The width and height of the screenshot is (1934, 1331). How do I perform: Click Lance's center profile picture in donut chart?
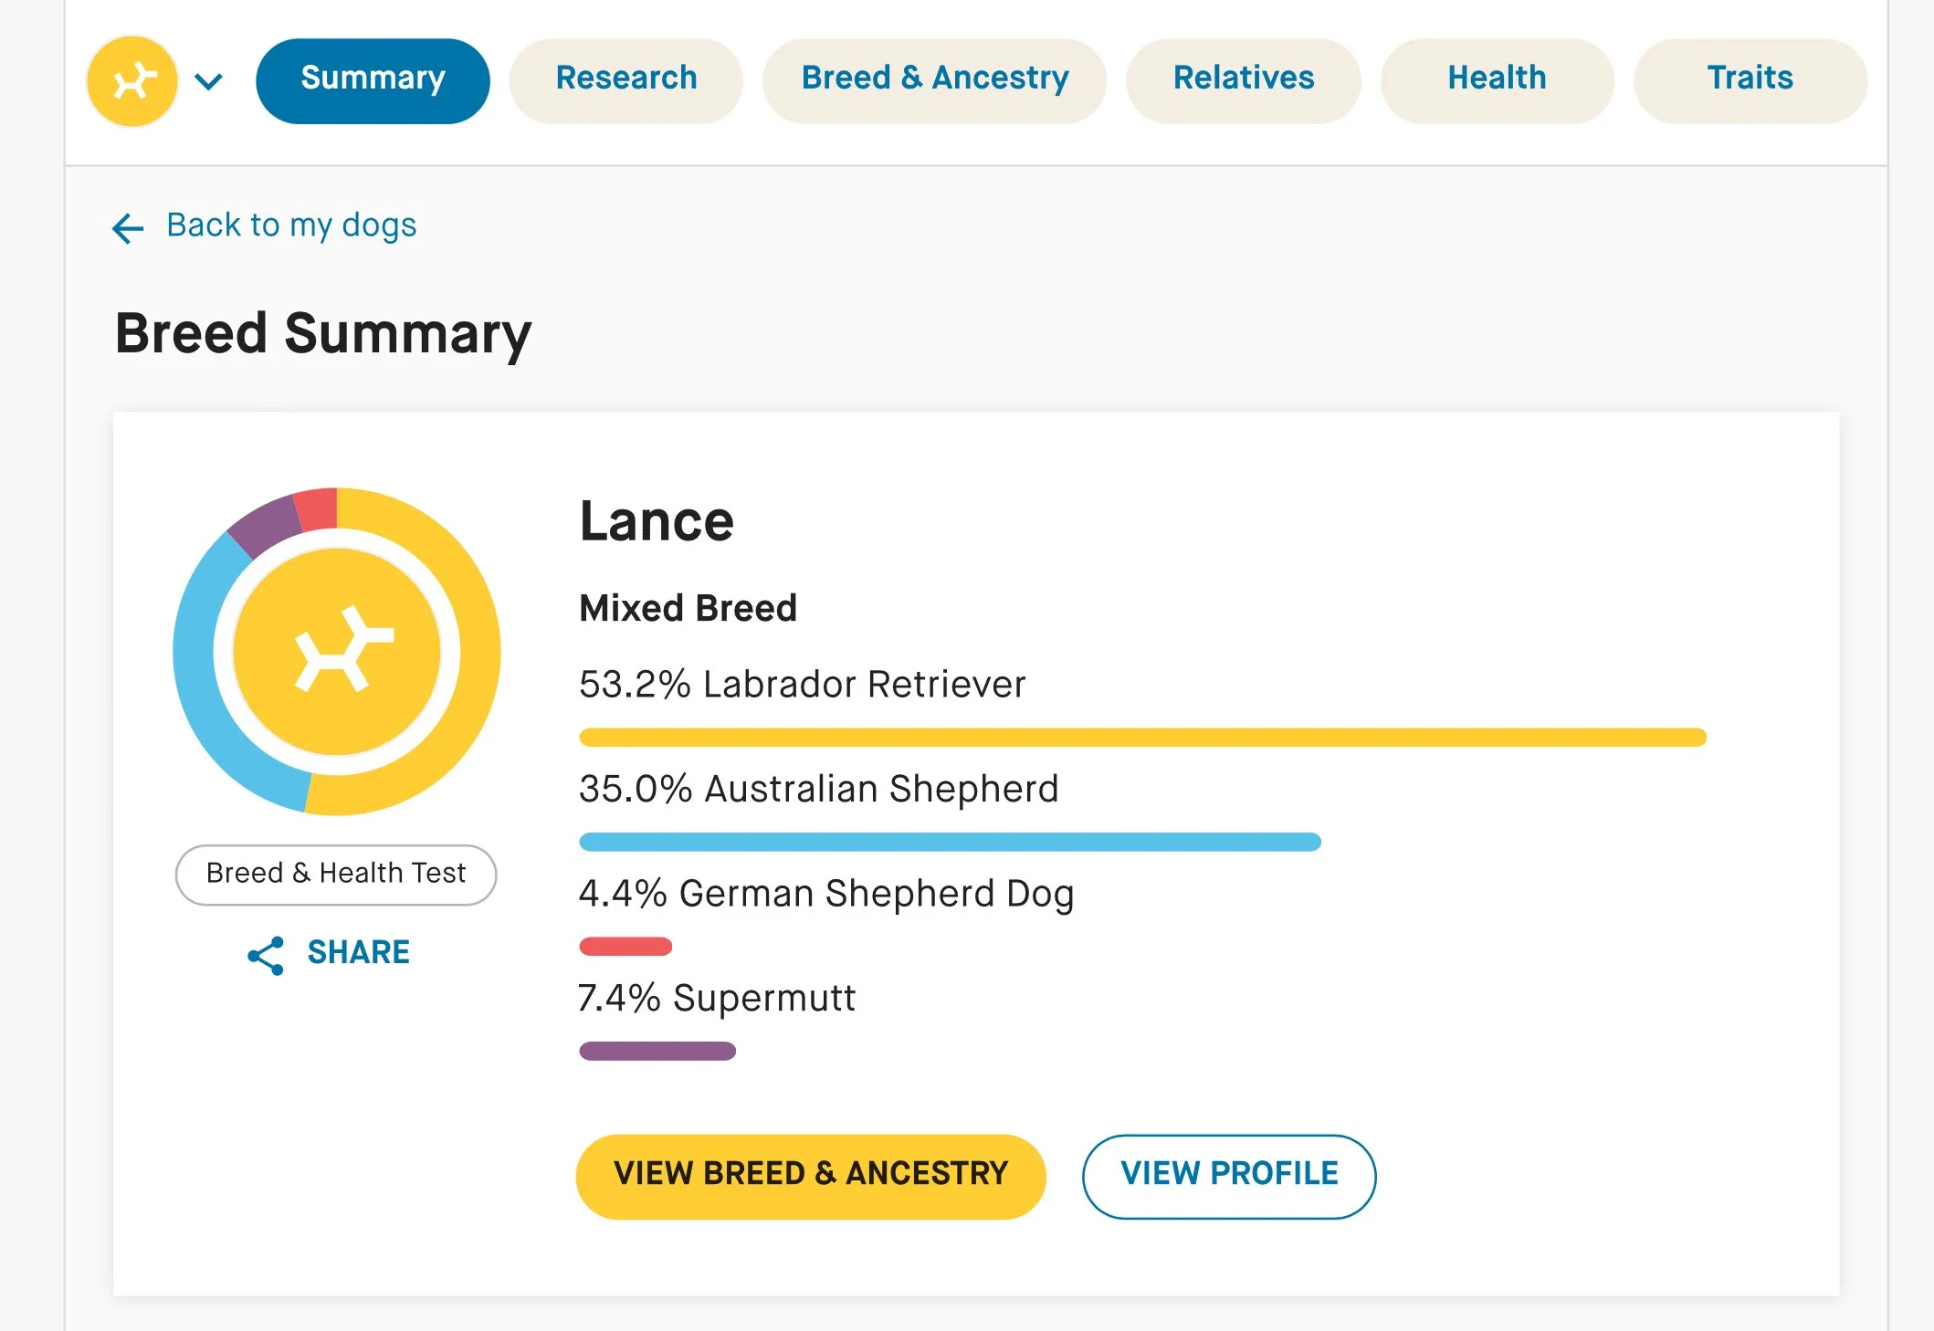pyautogui.click(x=337, y=652)
